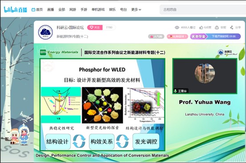Open the pink gift badge with its arrow
This screenshot has height=163, width=246.
(177, 36)
